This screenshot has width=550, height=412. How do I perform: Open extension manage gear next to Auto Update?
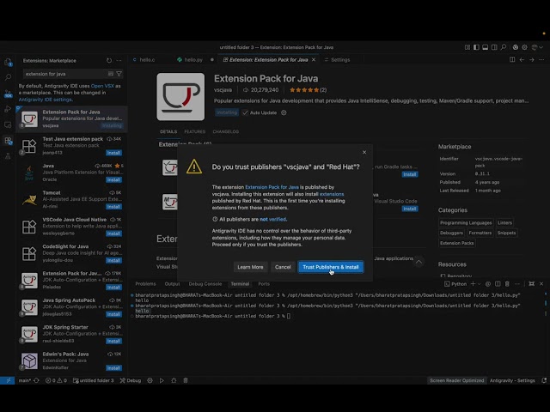point(284,112)
